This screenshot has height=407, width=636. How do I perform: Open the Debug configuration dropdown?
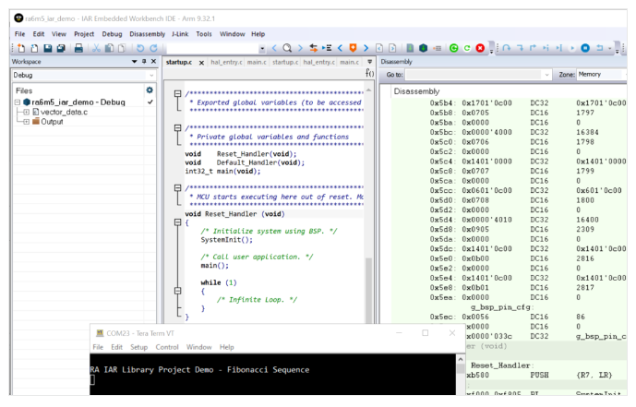pos(151,75)
